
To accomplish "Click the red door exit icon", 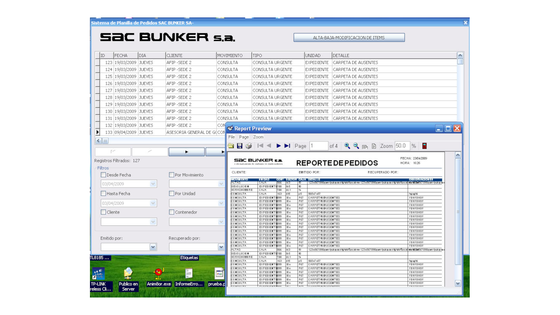I will 425,146.
